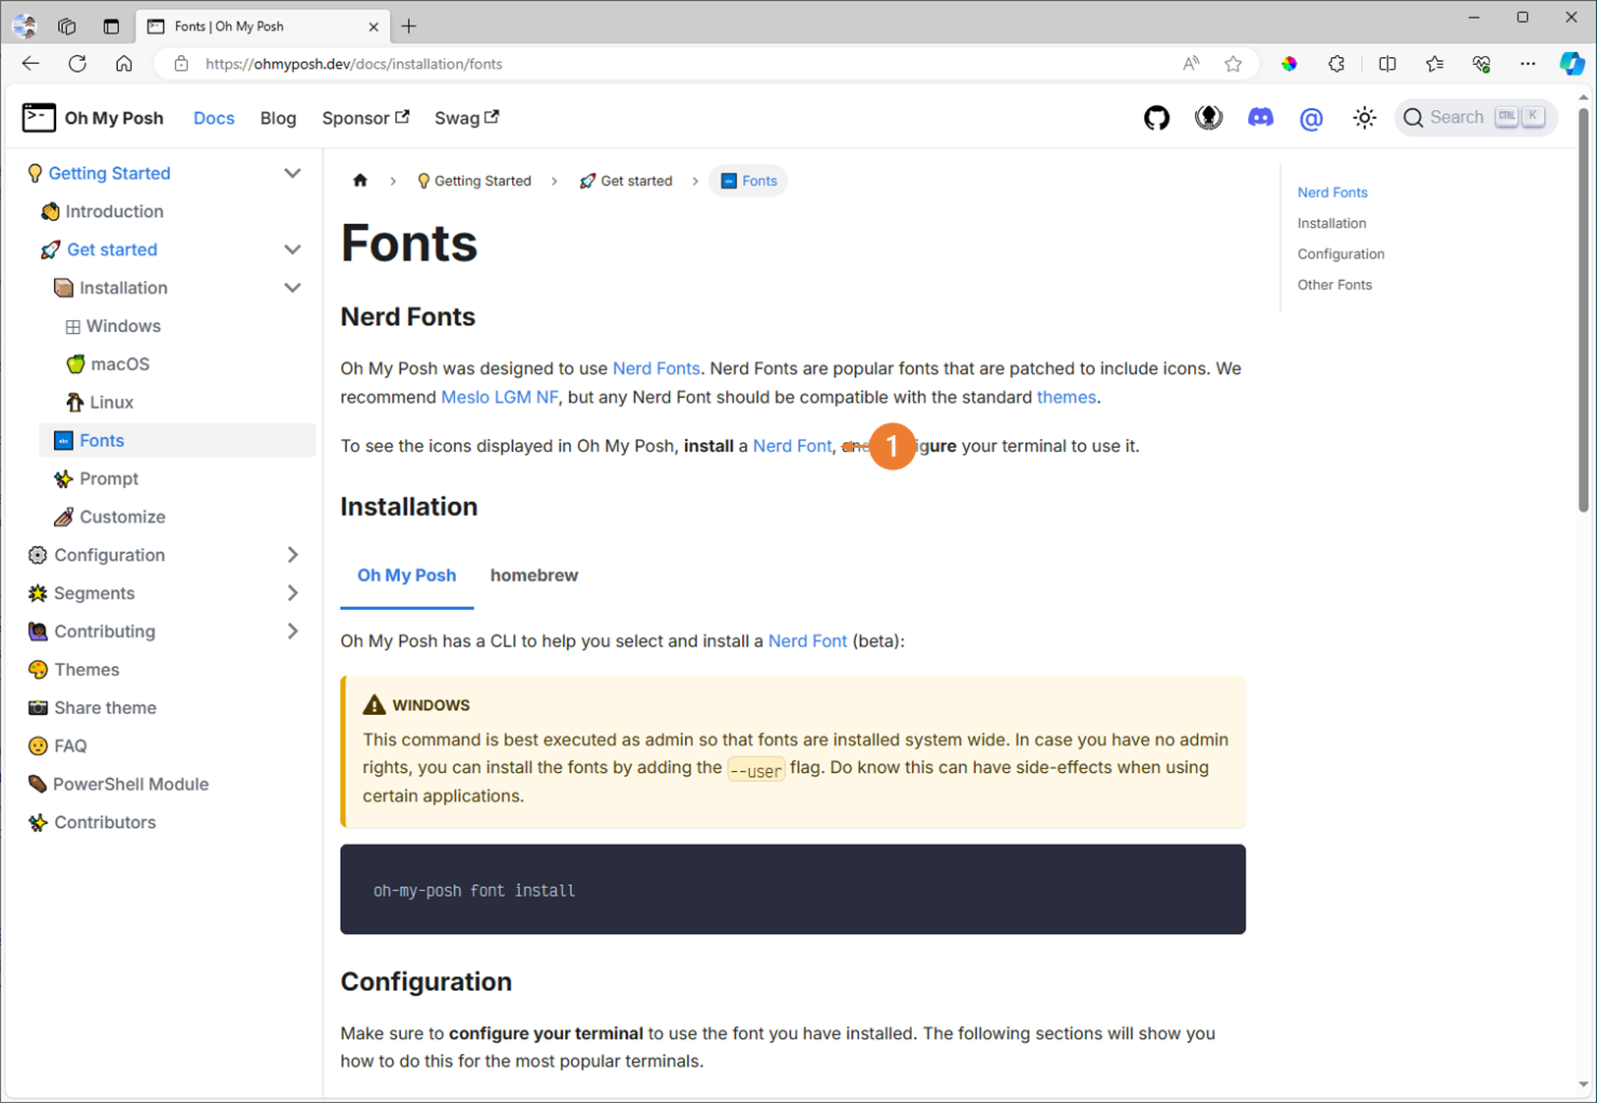Screen dimensions: 1597x1103
Task: Jump to Configuration in table of contents
Action: coord(1340,254)
